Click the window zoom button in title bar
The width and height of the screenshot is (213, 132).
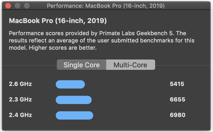click(x=27, y=6)
